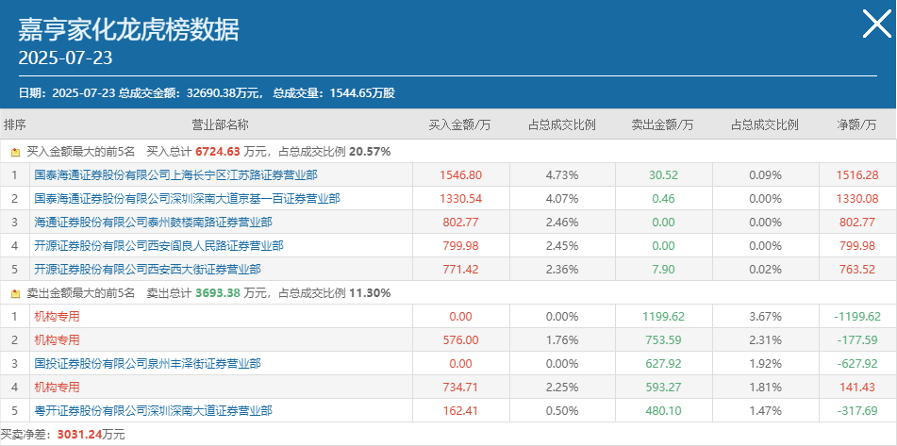Select the 4.73% buy ratio cell

click(562, 175)
